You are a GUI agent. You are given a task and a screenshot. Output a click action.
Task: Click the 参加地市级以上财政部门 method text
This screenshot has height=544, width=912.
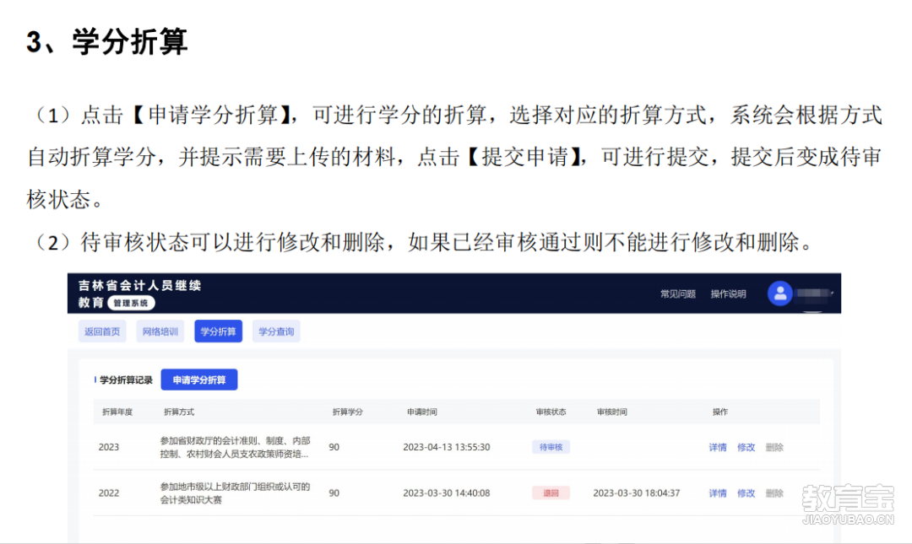235,493
